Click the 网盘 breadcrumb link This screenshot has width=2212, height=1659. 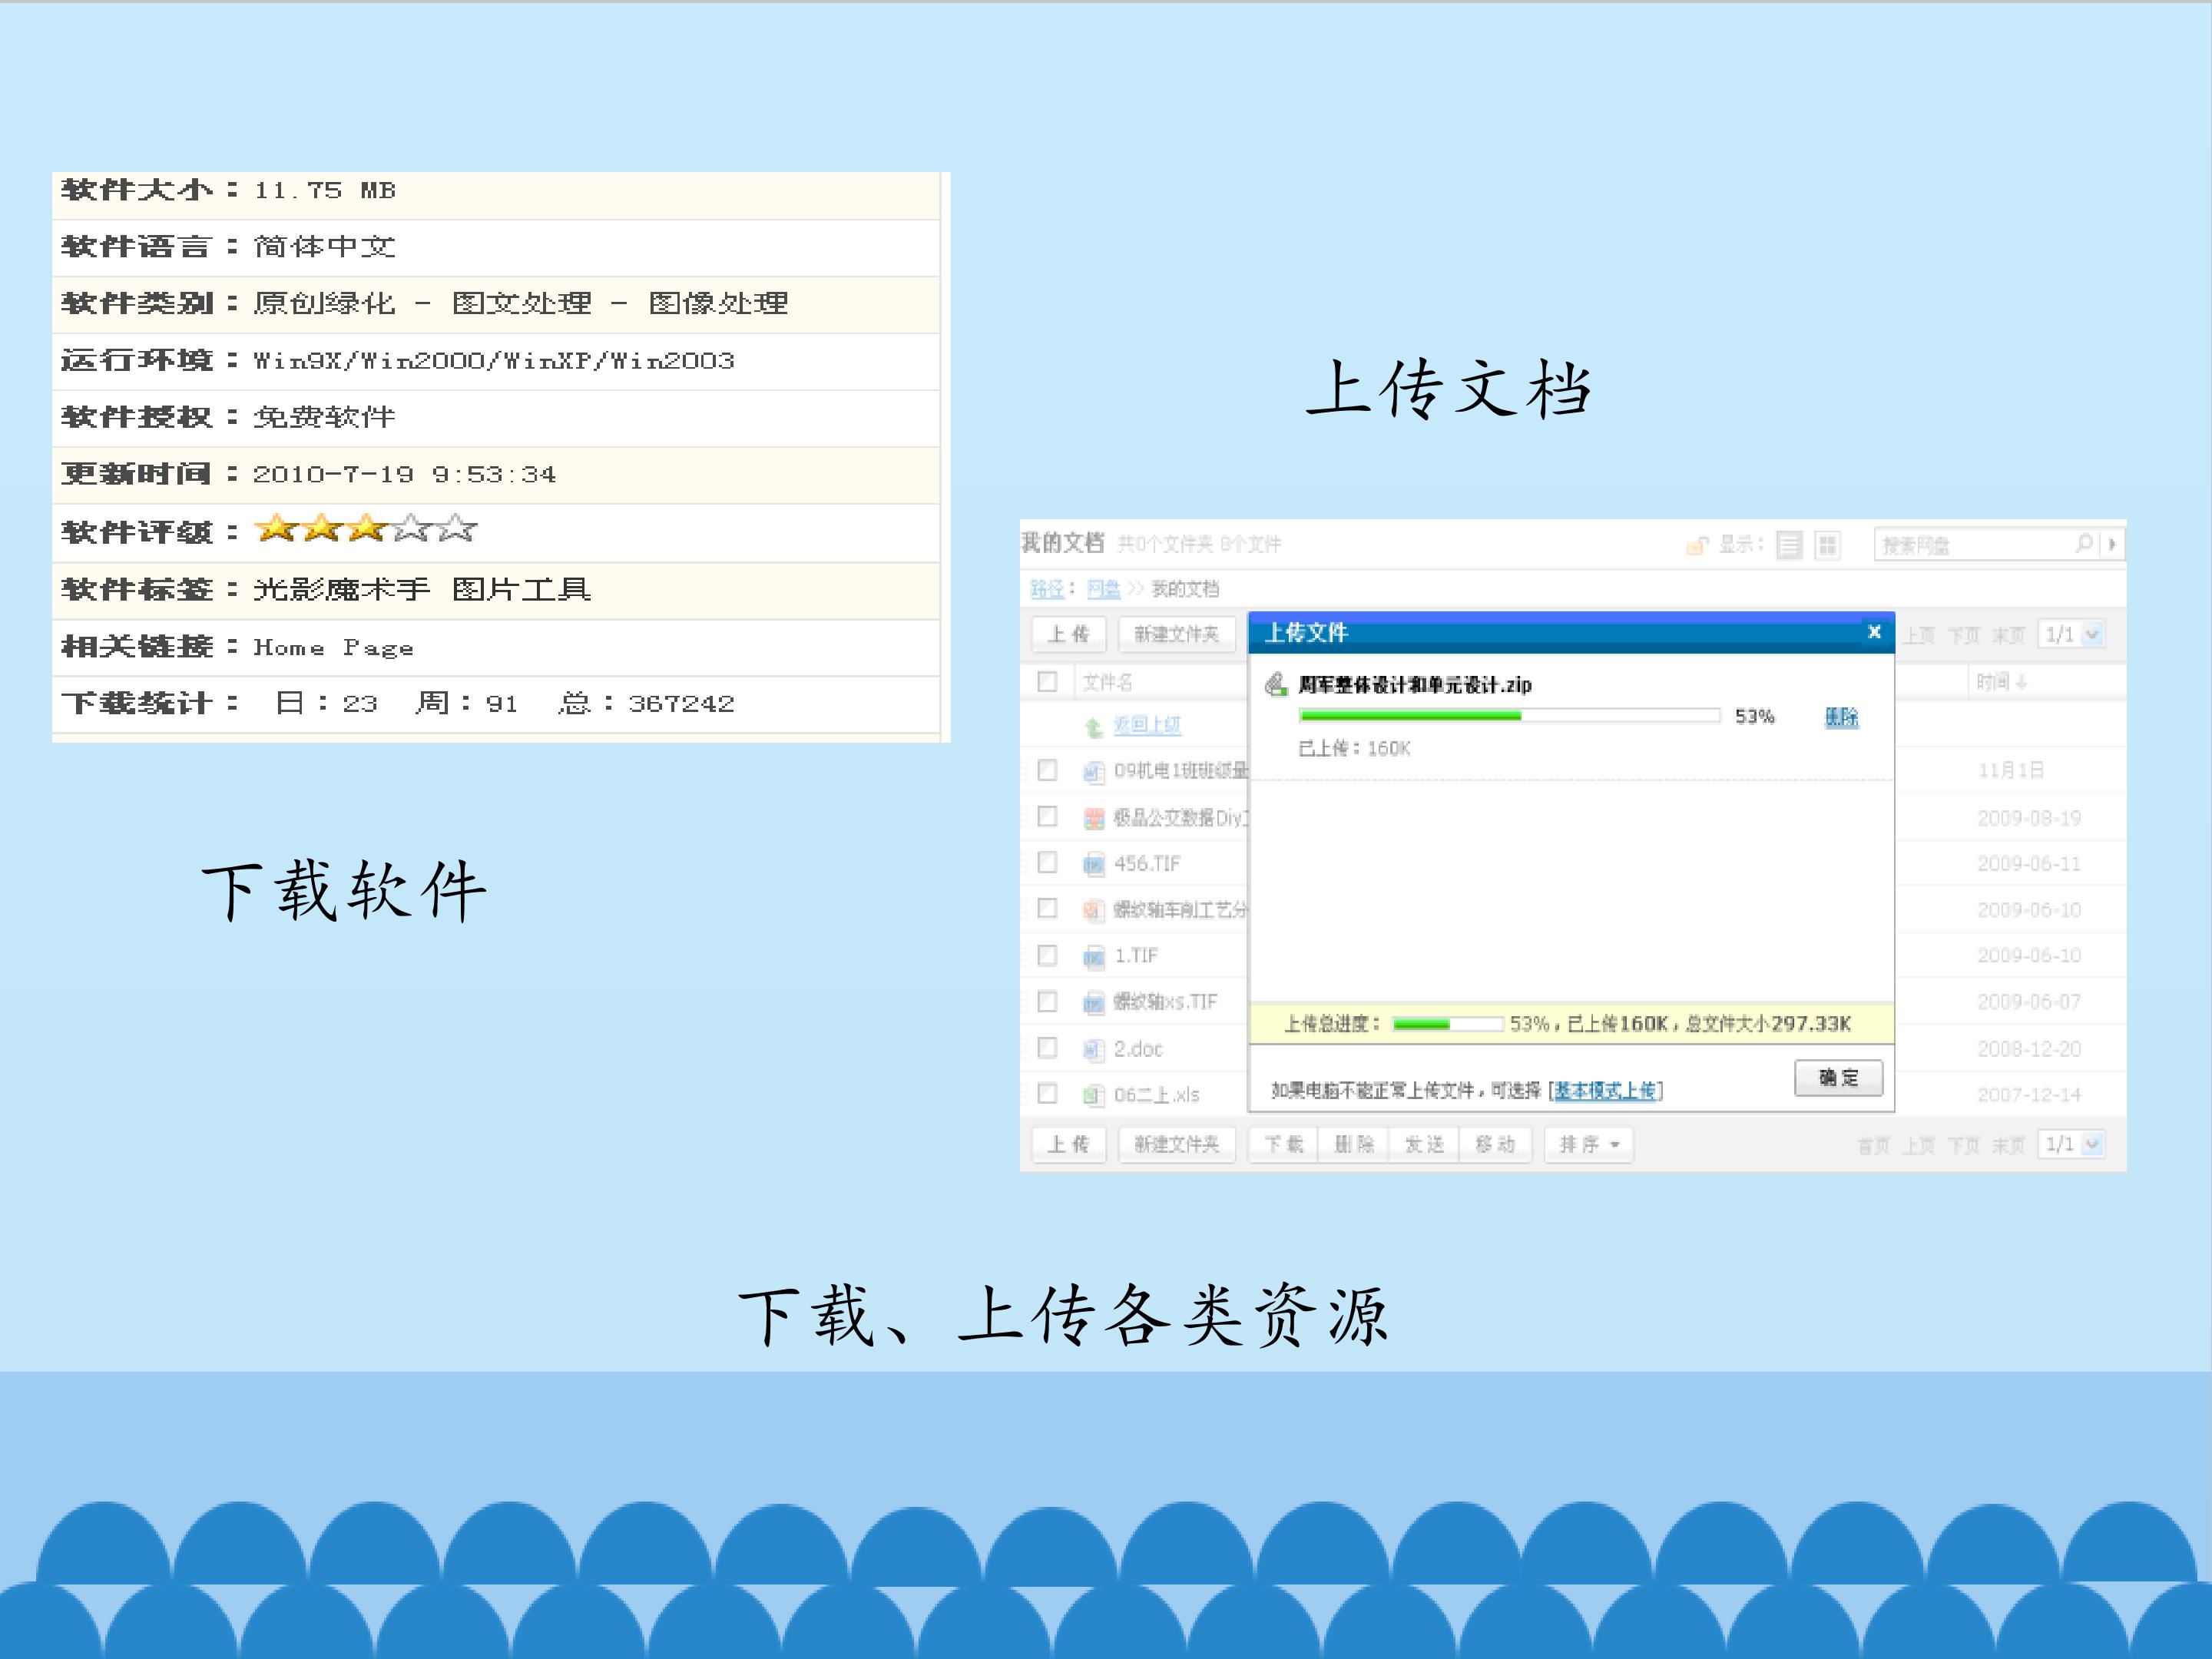pyautogui.click(x=1104, y=589)
